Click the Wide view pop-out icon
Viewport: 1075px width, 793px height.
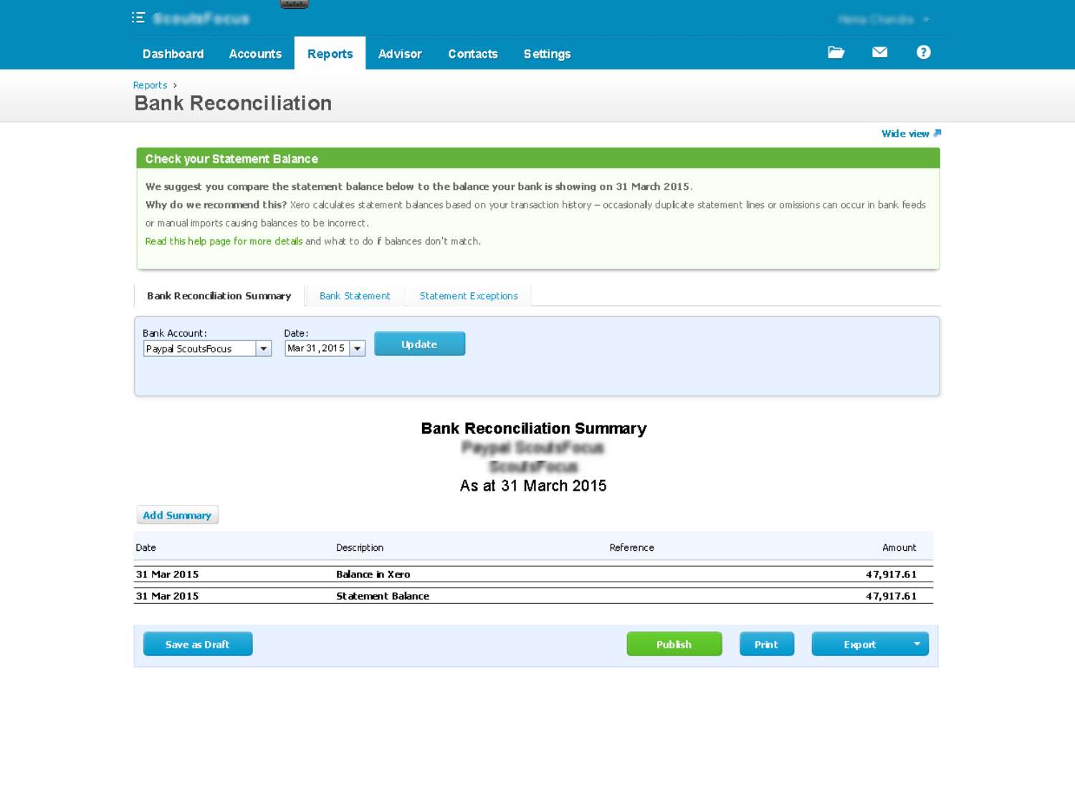coord(936,133)
